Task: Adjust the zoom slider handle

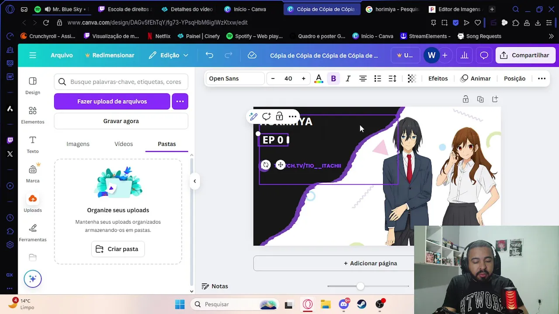Action: pos(360,286)
